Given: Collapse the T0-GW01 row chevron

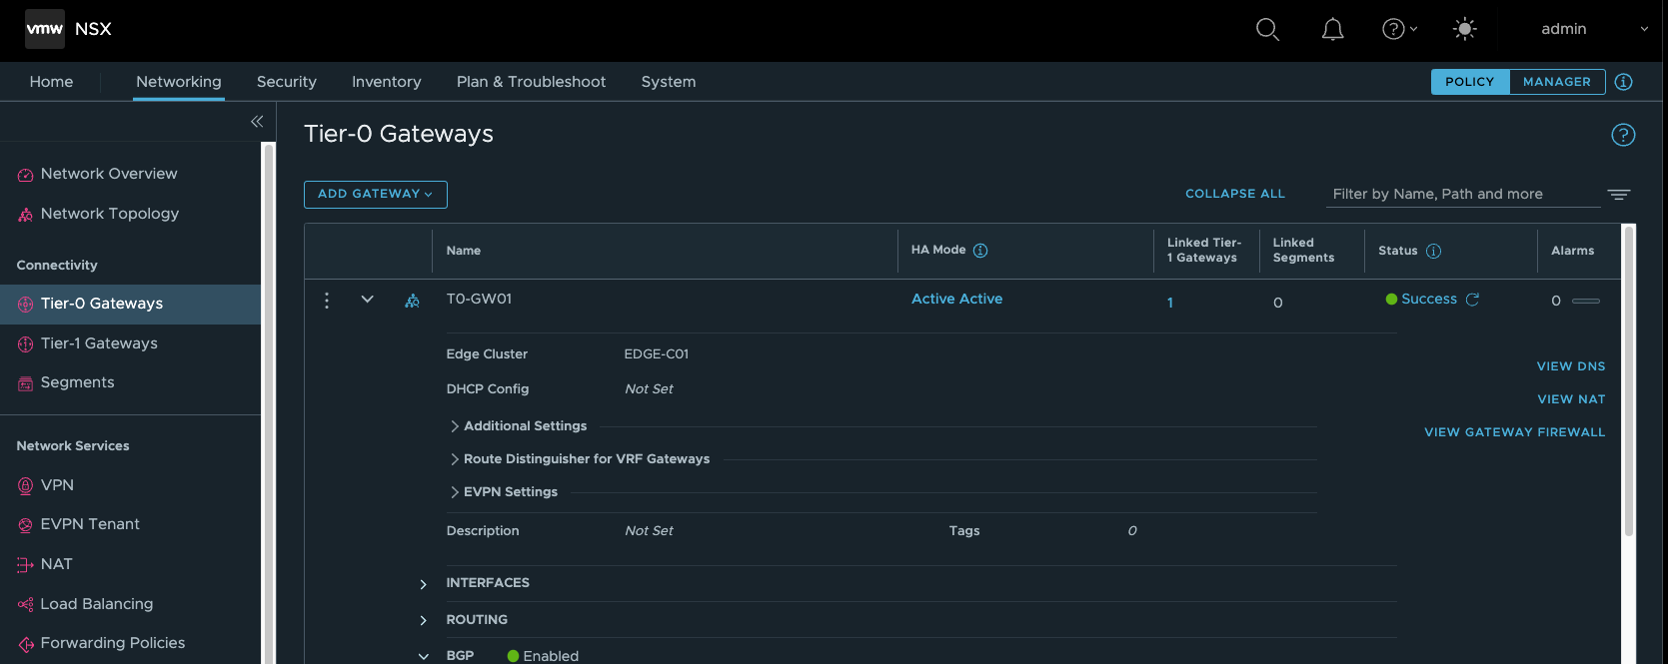Looking at the screenshot, I should 367,299.
